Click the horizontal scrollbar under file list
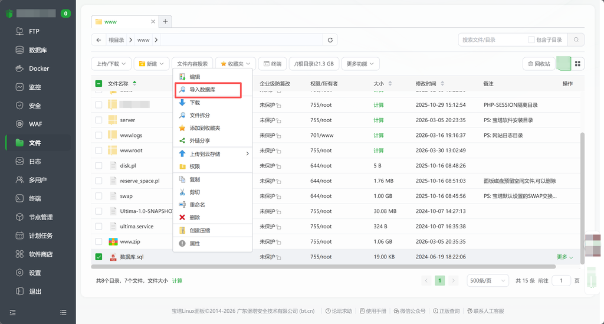 pos(323,267)
